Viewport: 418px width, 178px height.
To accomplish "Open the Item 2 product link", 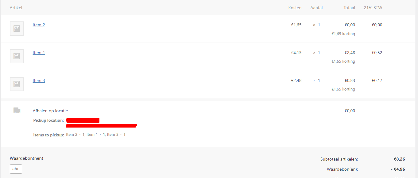I will pyautogui.click(x=39, y=25).
